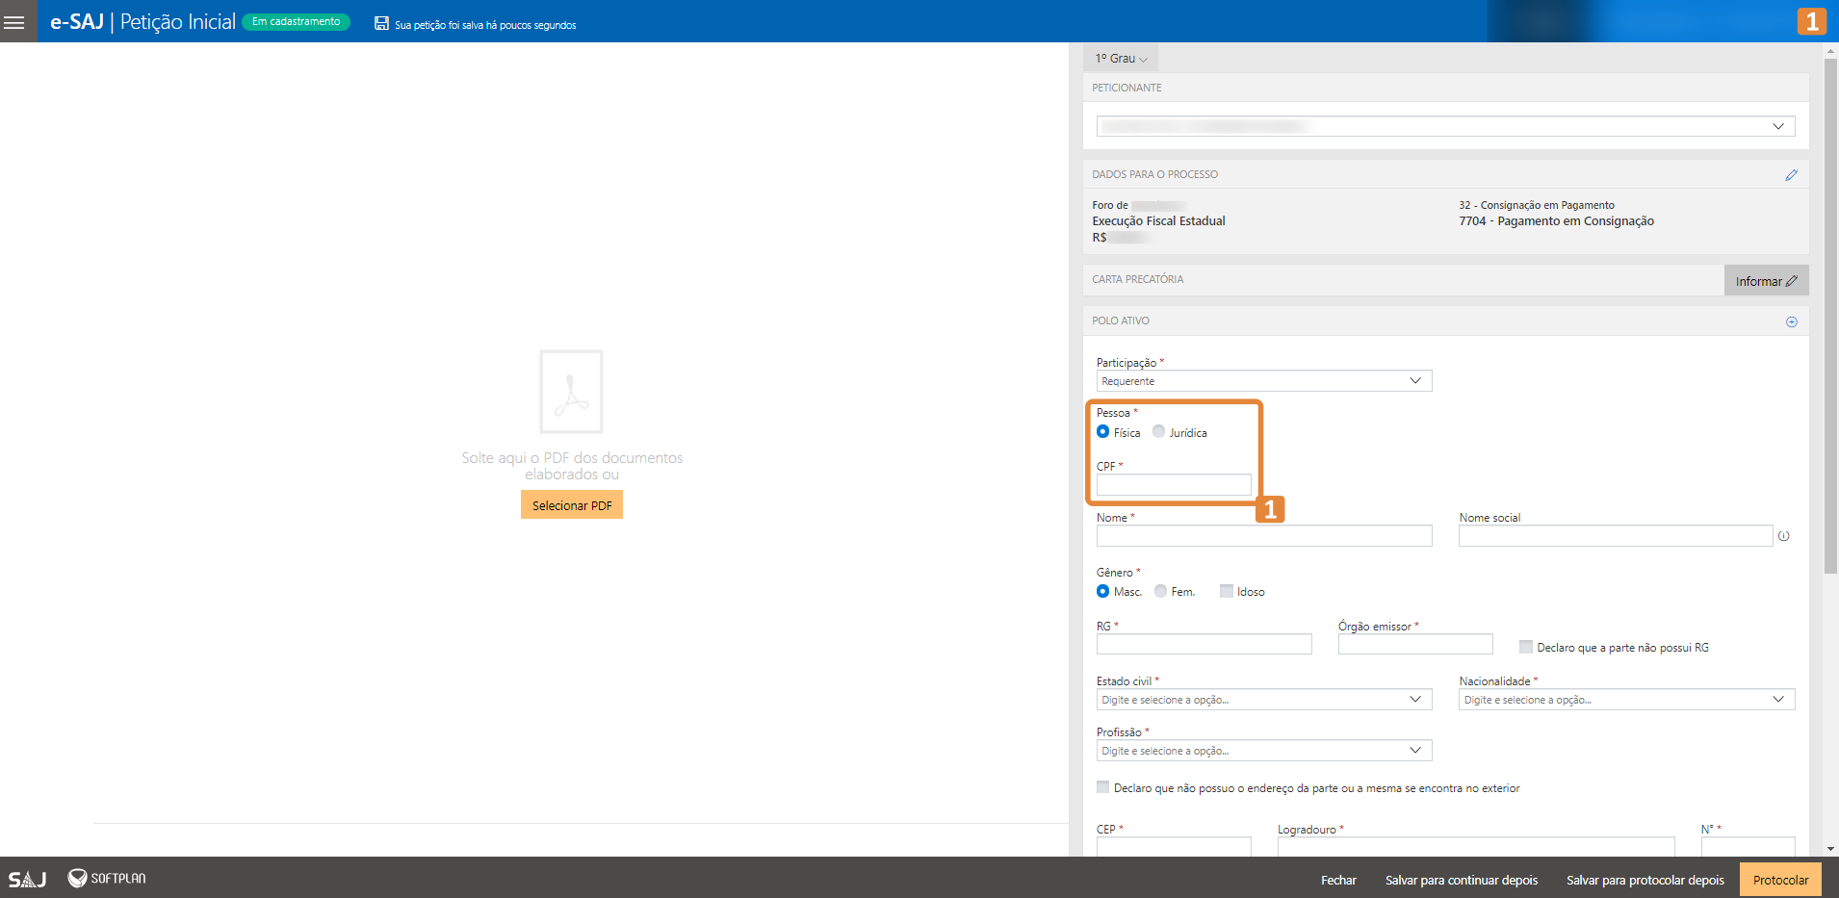Click the SAJ logo in footer
Screen dimensions: 1839x898
28,879
